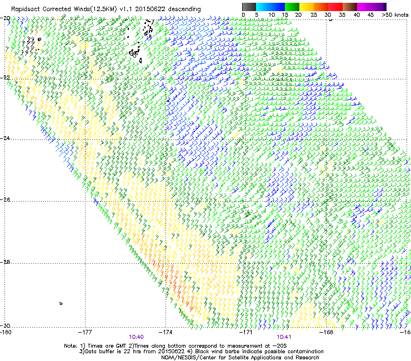Click the '-177' longitude axis label
Screen dimensions: 411x361
click(85, 333)
